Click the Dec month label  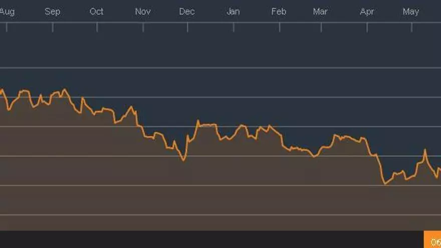(187, 12)
